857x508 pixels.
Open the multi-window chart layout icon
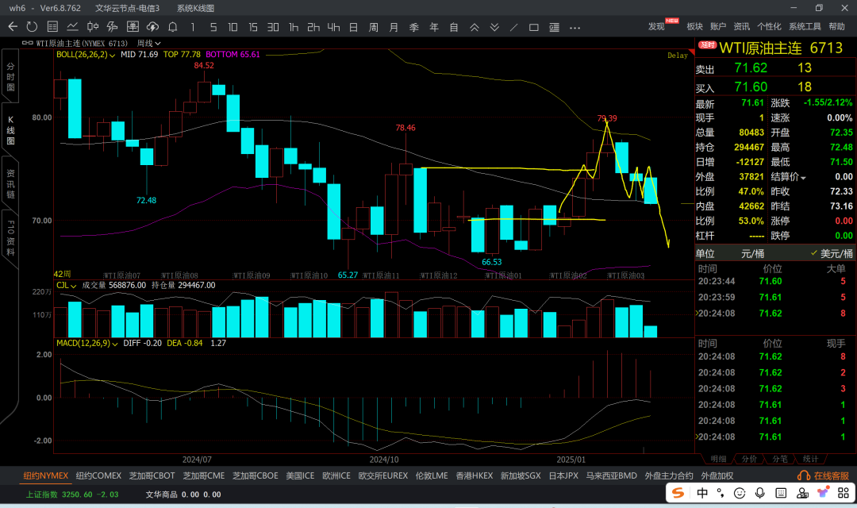tap(133, 27)
